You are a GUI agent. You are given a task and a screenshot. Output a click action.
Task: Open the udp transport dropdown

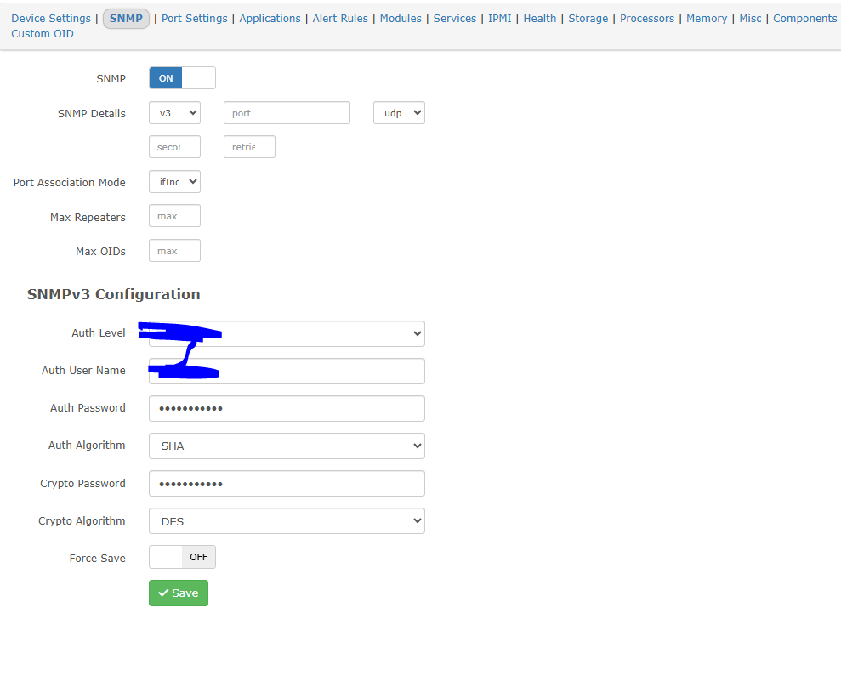tap(399, 113)
